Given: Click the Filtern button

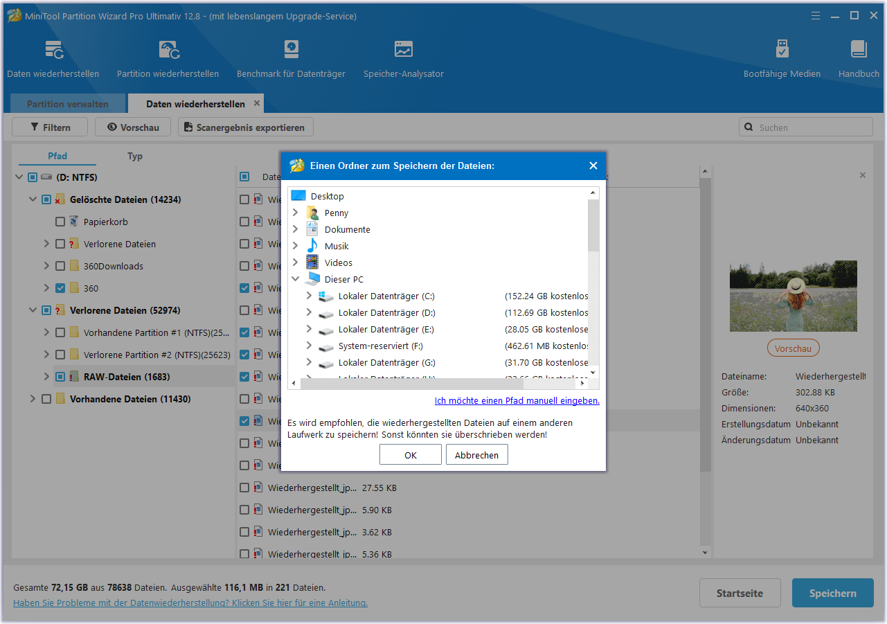Looking at the screenshot, I should coord(51,127).
